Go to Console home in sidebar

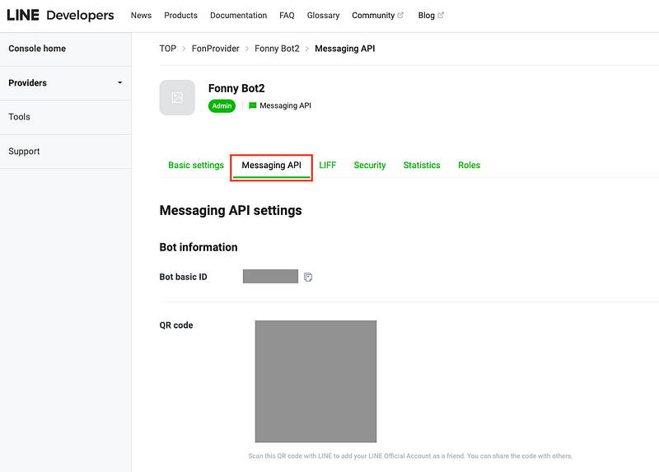37,49
